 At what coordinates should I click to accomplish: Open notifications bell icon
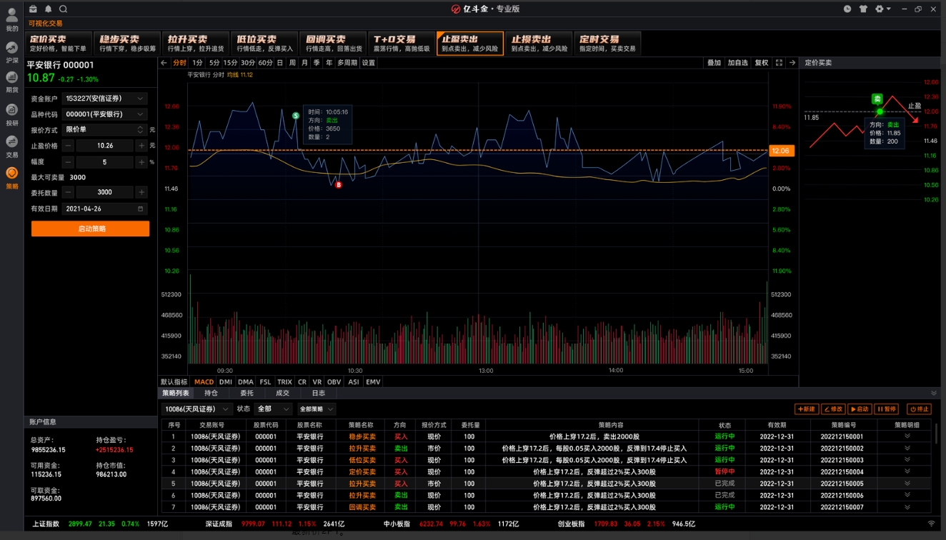tap(49, 9)
